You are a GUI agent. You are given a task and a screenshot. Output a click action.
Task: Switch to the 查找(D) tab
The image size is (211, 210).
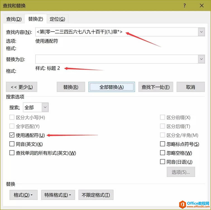tap(14, 19)
